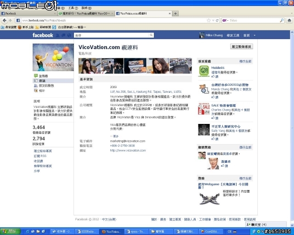This screenshot has width=294, height=235.
Task: Open the notifications globe icon
Action: point(69,35)
